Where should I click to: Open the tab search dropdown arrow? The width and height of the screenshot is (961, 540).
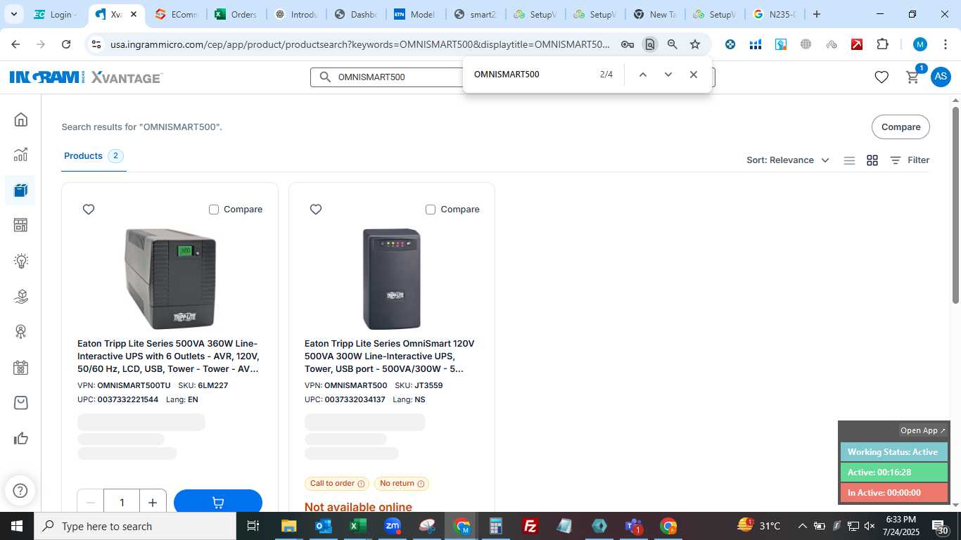[14, 14]
